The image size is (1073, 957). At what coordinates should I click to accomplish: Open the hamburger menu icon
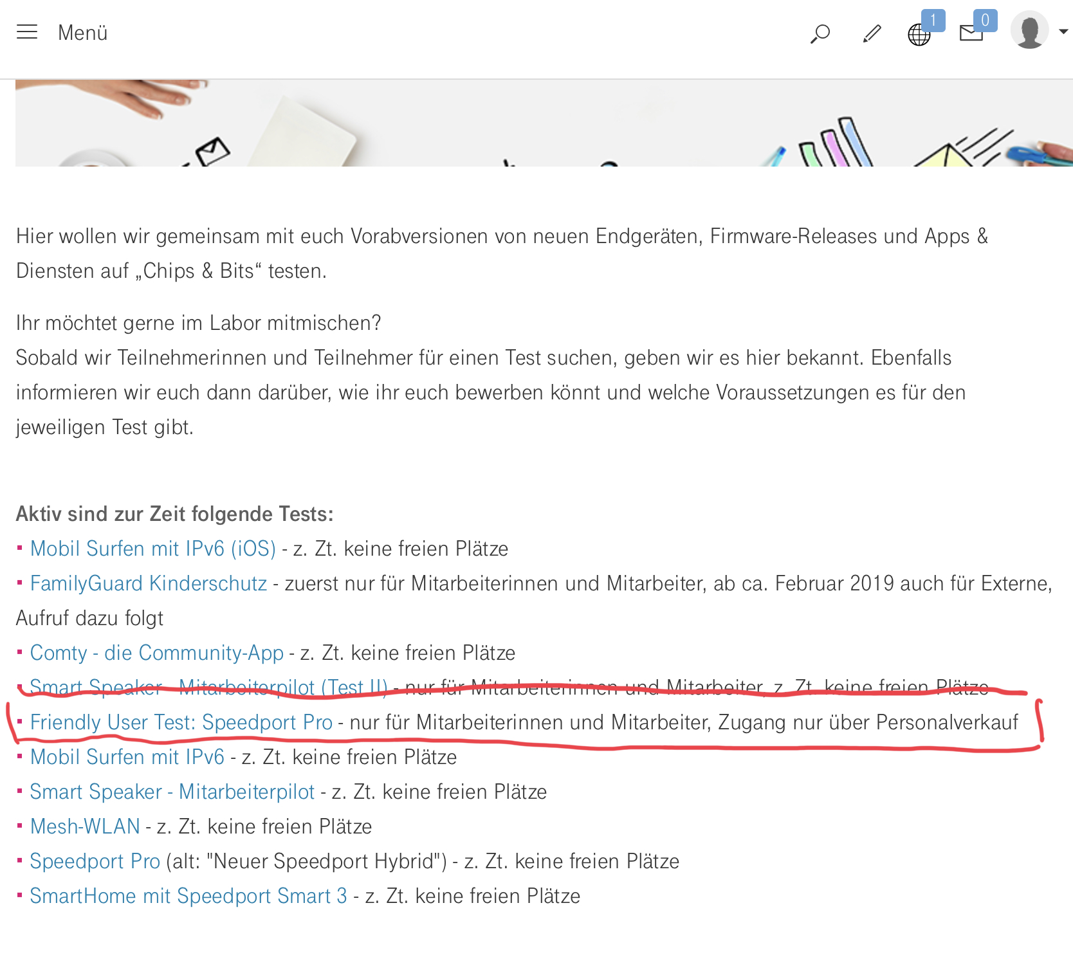pyautogui.click(x=27, y=32)
